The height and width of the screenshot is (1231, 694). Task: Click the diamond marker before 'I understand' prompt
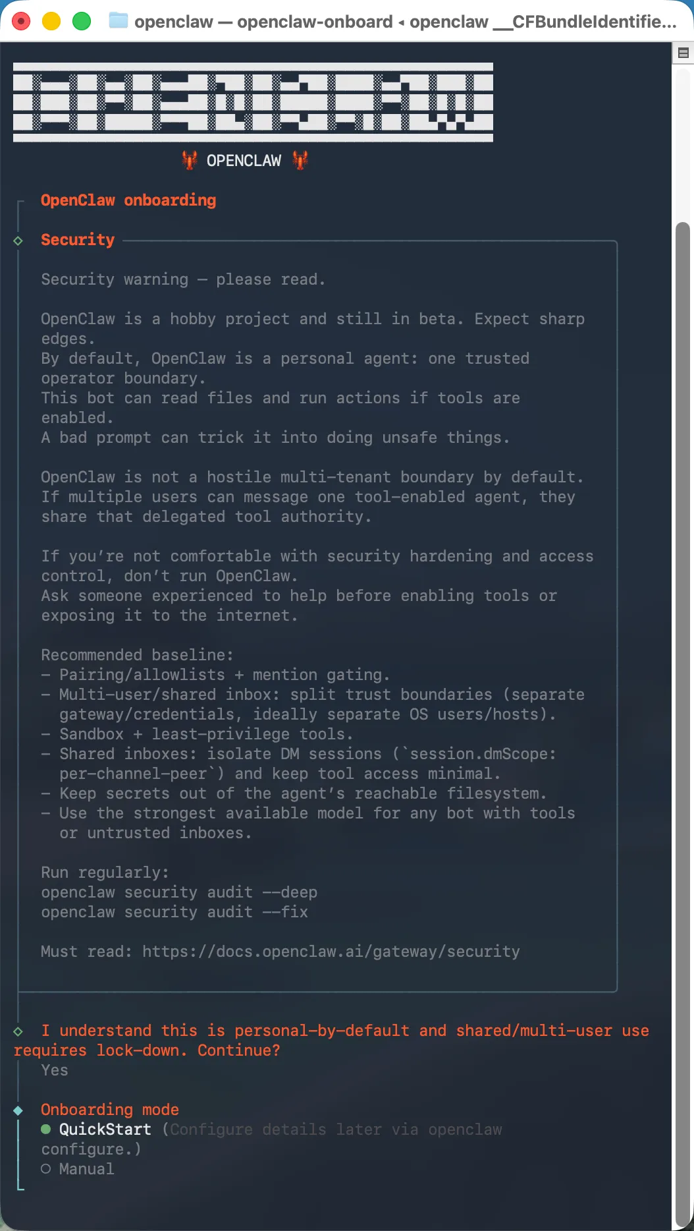(x=18, y=1031)
